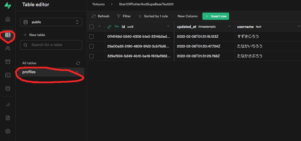Expand the profiles table options chevron

click(77, 72)
